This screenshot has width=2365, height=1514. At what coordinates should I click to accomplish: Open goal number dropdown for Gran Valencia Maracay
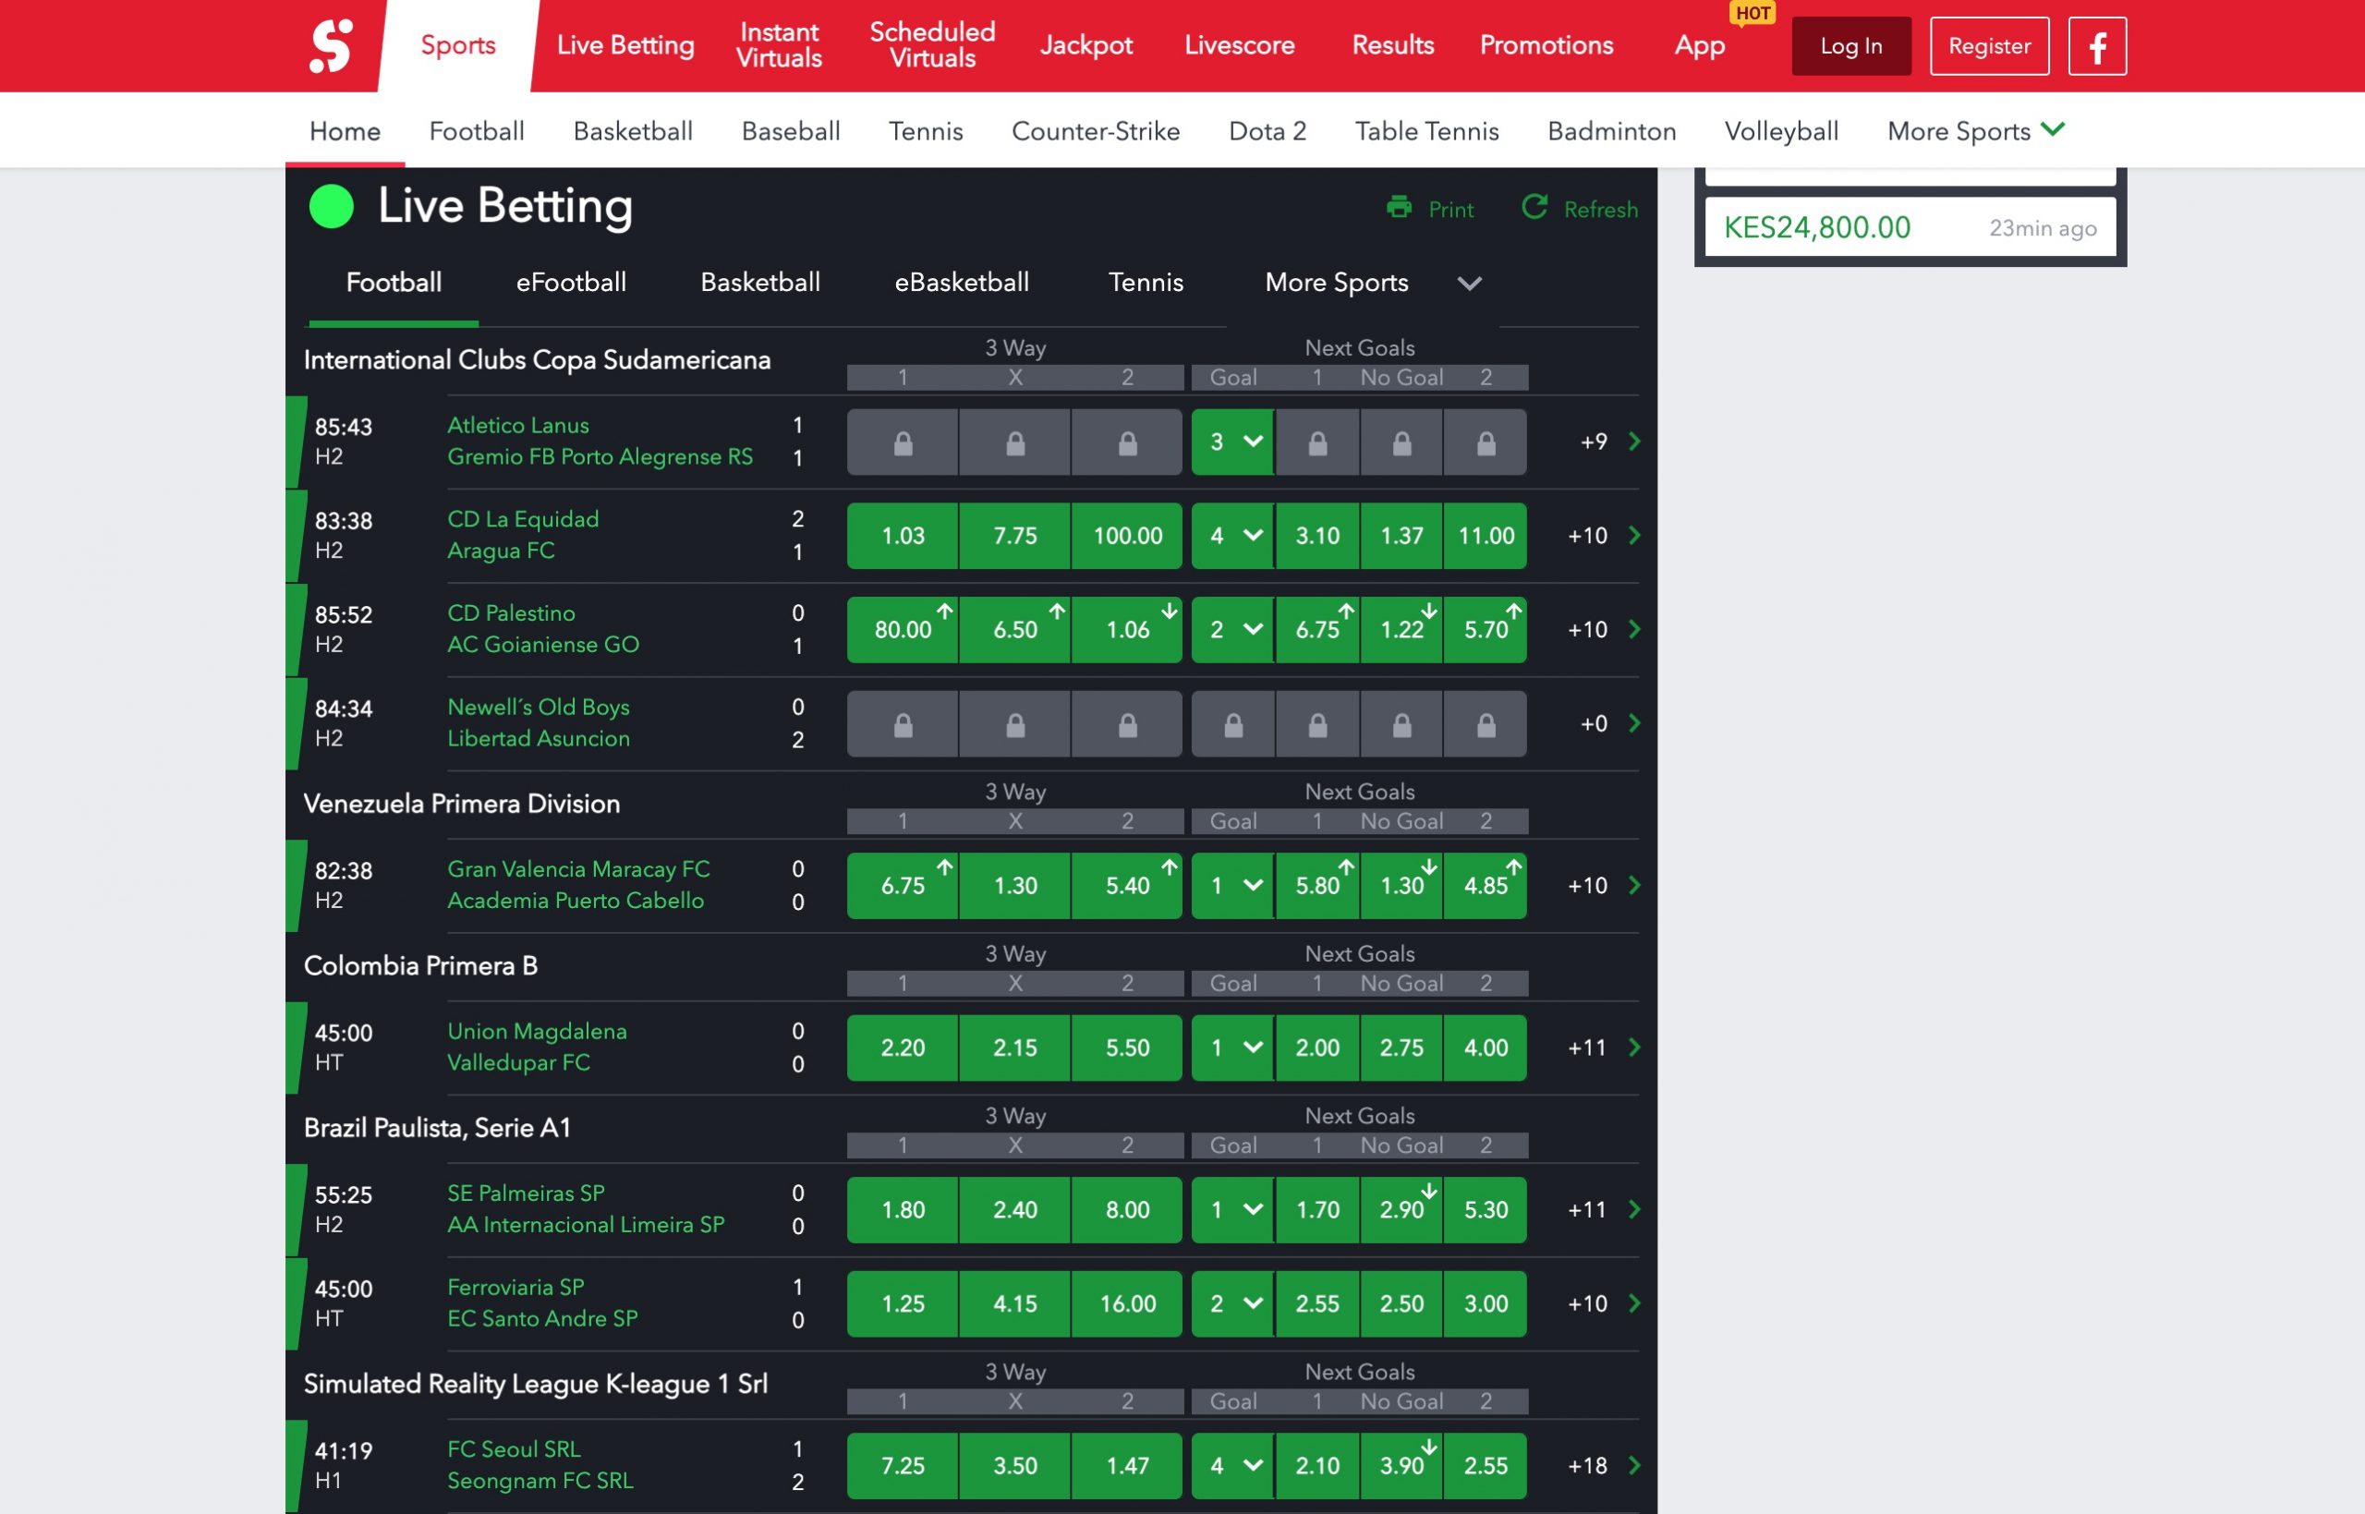point(1232,886)
